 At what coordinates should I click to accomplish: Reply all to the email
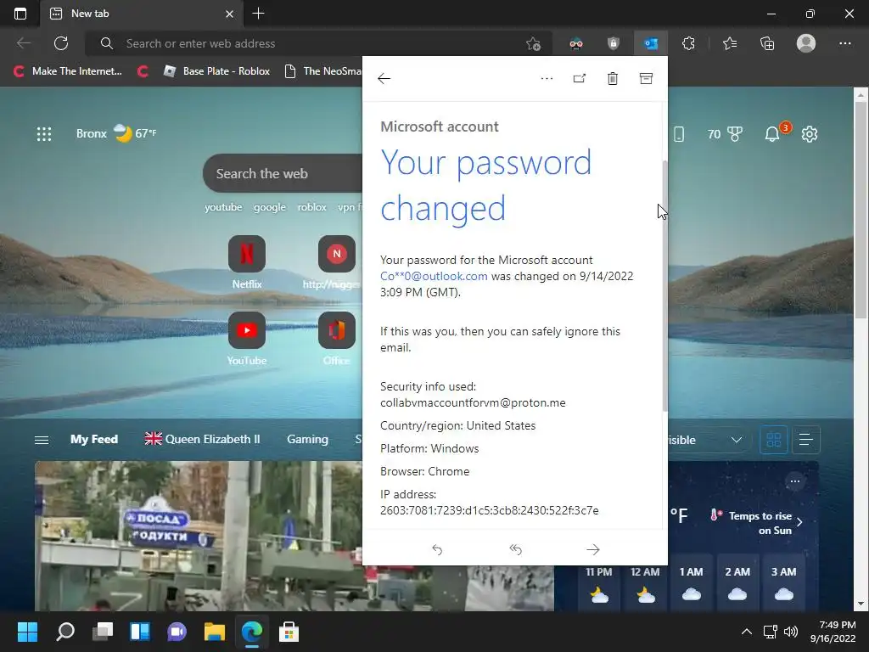[x=515, y=549]
